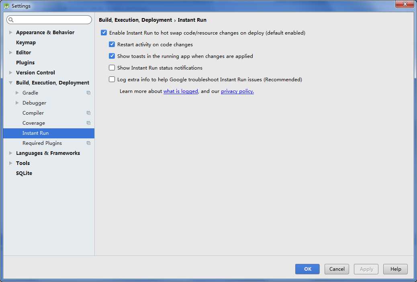Check Log extra info for Google troubleshooting
The height and width of the screenshot is (282, 417).
click(x=112, y=79)
